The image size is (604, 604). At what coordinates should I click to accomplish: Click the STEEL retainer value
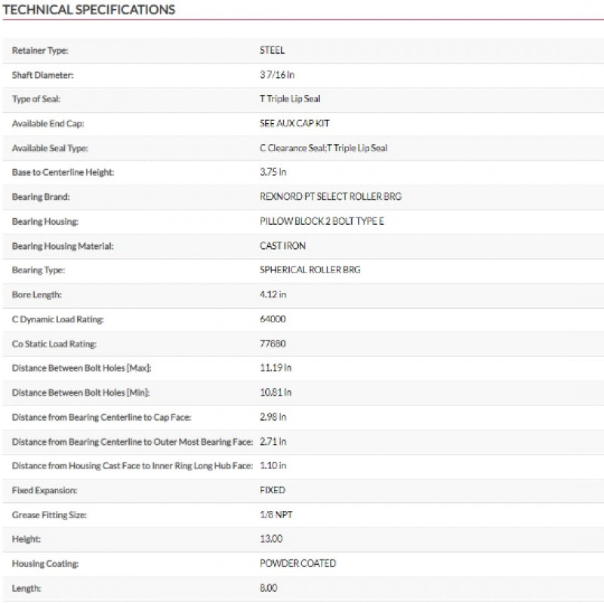[272, 51]
